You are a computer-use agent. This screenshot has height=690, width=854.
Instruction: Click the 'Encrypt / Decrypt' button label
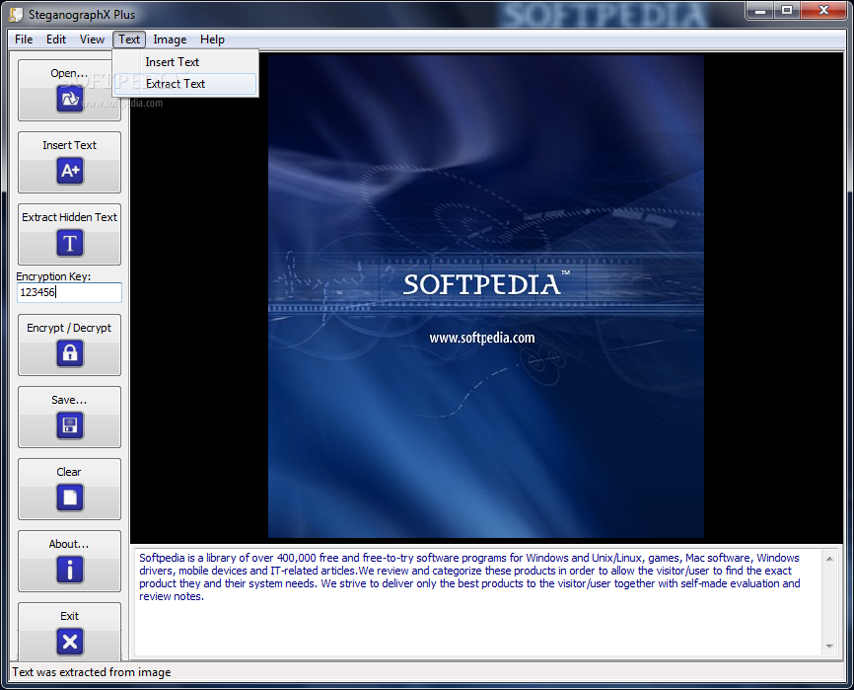pyautogui.click(x=69, y=328)
